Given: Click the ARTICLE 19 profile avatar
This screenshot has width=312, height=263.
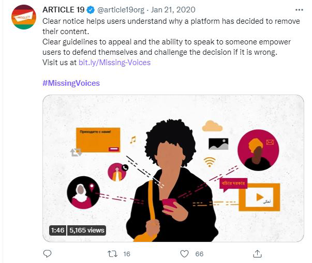Looking at the screenshot, I should [x=24, y=18].
